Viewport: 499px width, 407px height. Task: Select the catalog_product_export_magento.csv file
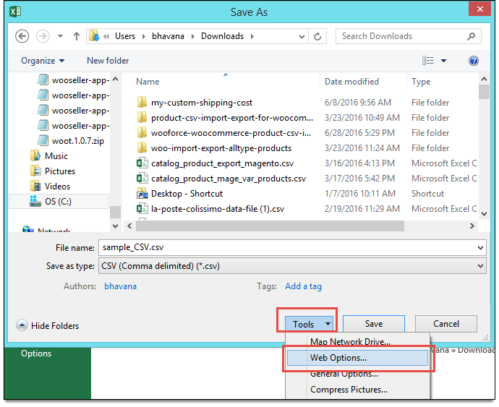click(222, 163)
